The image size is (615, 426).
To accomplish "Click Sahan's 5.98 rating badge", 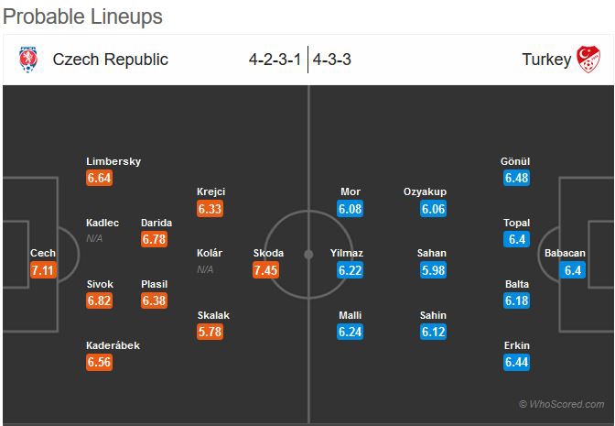I will (x=433, y=270).
